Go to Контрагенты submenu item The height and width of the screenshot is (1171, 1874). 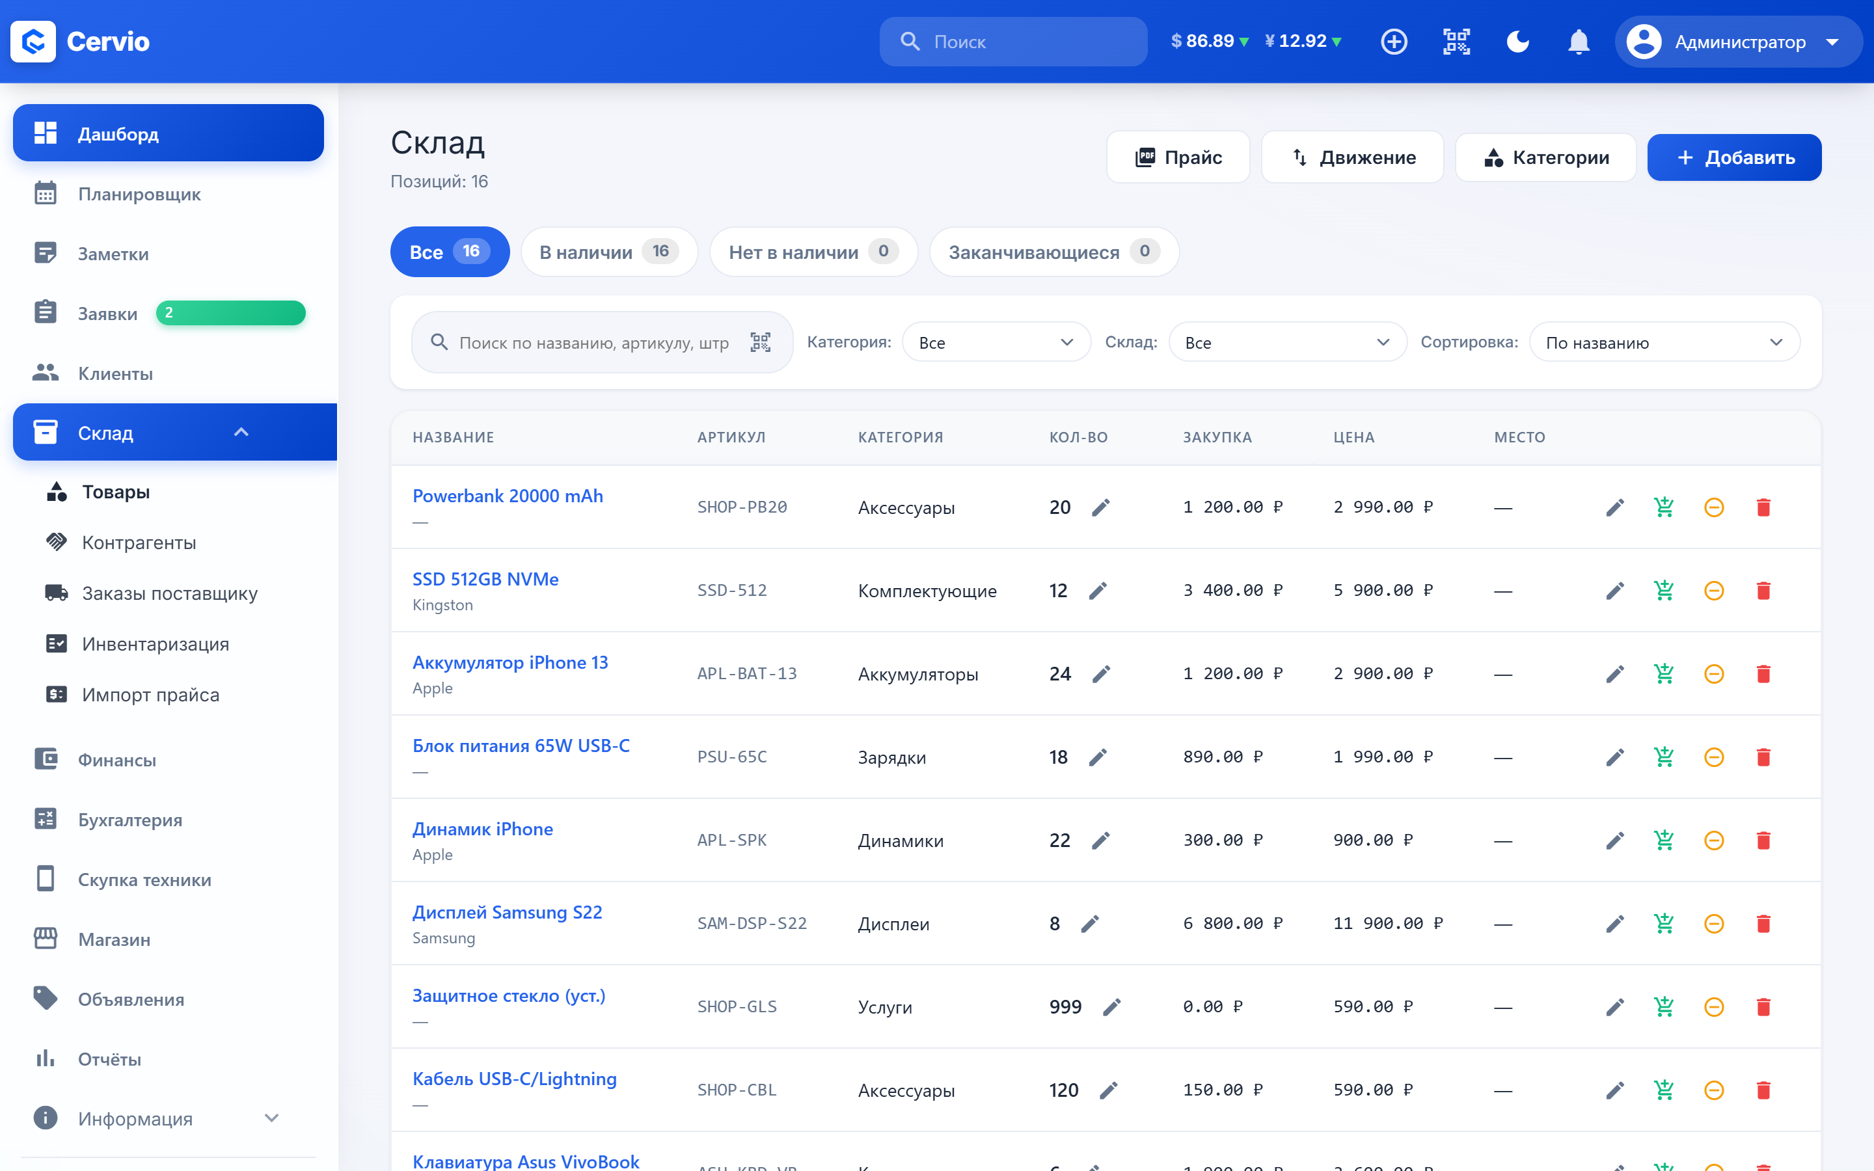click(139, 542)
